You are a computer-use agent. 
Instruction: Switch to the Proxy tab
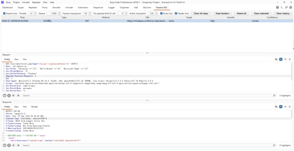tap(44, 8)
